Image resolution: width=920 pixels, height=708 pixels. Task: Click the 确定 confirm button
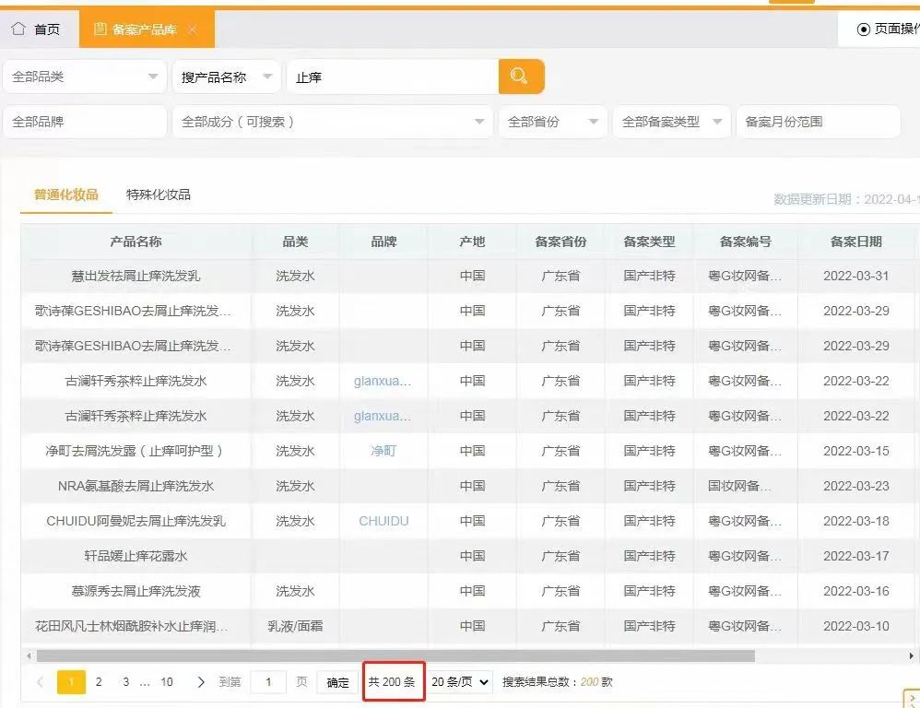pyautogui.click(x=336, y=682)
